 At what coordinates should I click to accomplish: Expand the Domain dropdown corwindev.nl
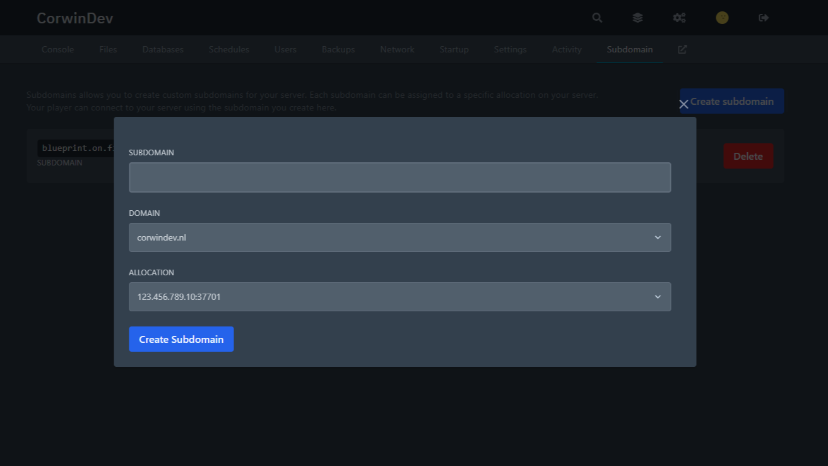[x=399, y=237]
